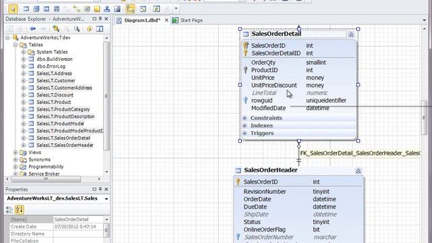The height and width of the screenshot is (243, 432).
Task: Select SalesLT.ProductDescription table
Action: tap(65, 116)
